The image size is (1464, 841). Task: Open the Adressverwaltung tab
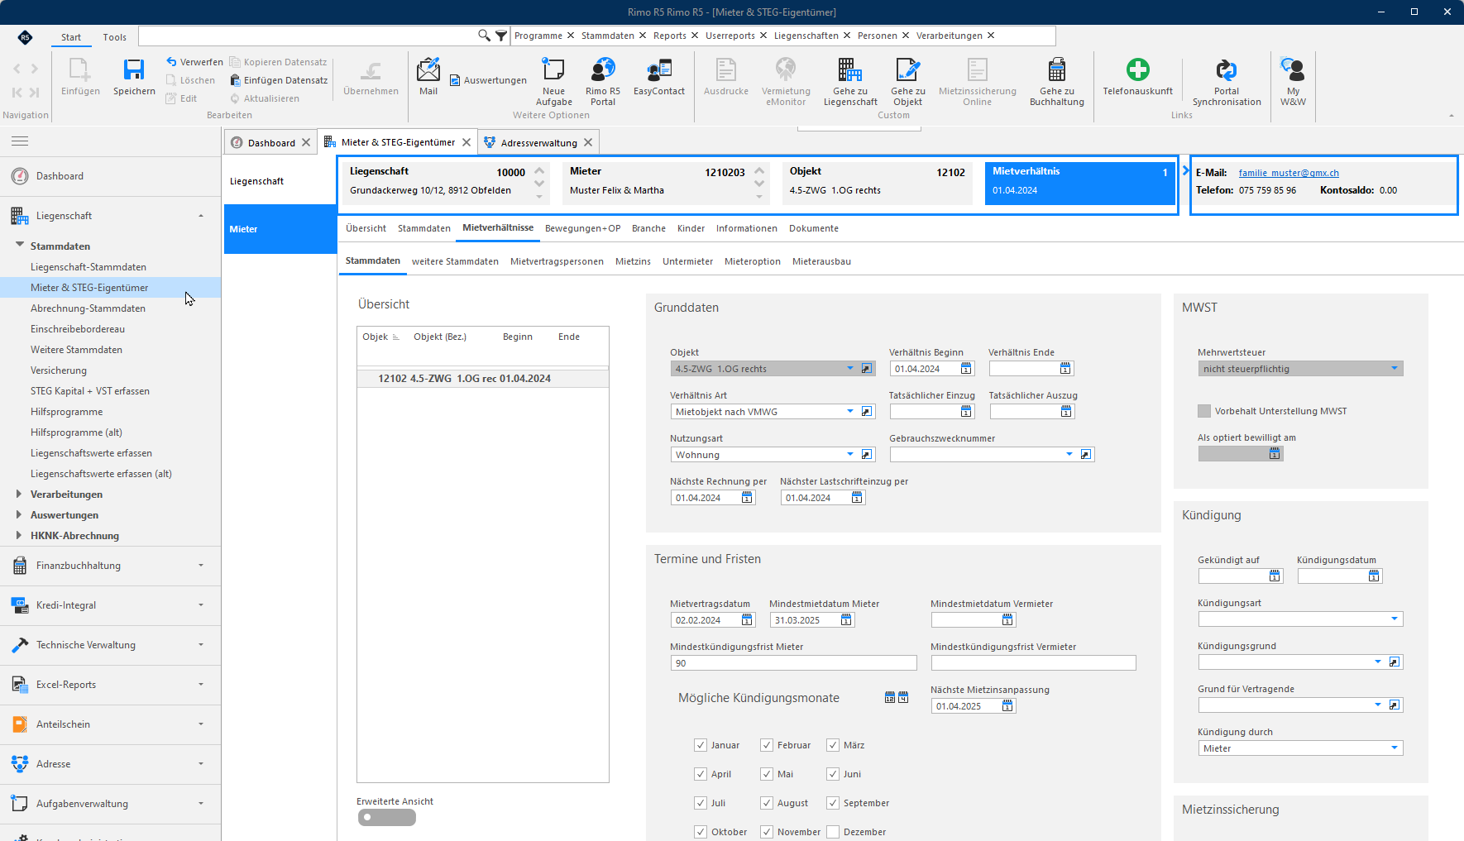click(x=538, y=143)
